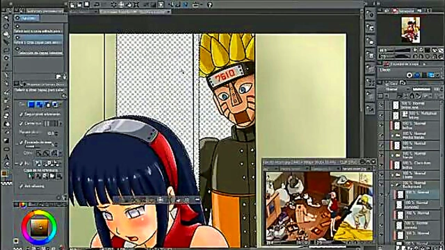This screenshot has height=250, width=445.
Task: Click the add sub tool icon beside the trash
Action: point(58,77)
